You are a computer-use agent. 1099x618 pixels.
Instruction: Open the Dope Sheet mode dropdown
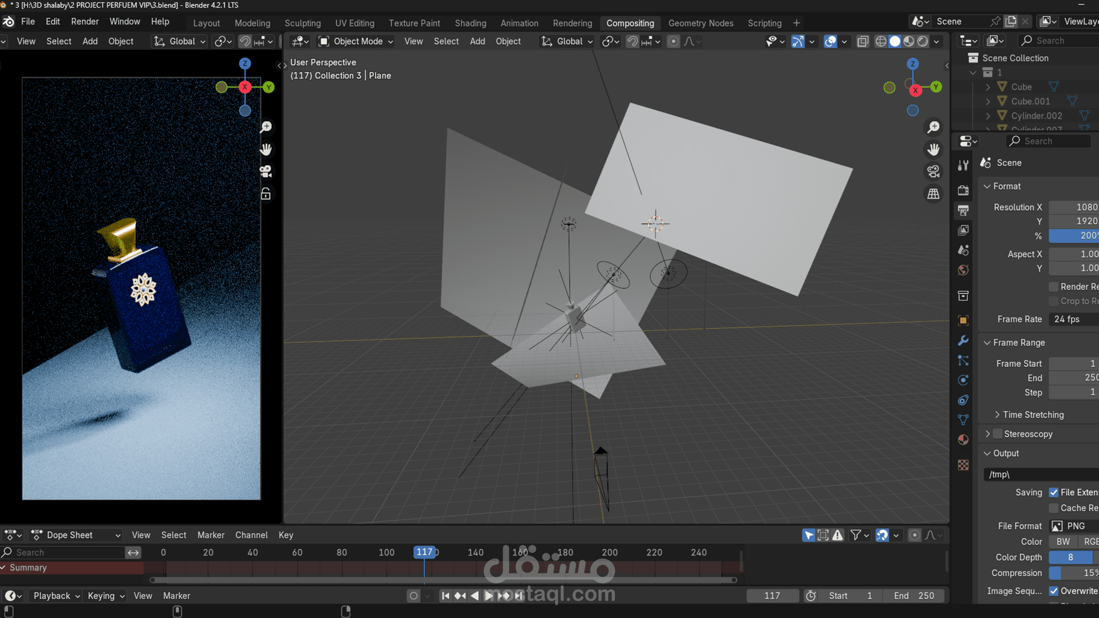pos(76,535)
